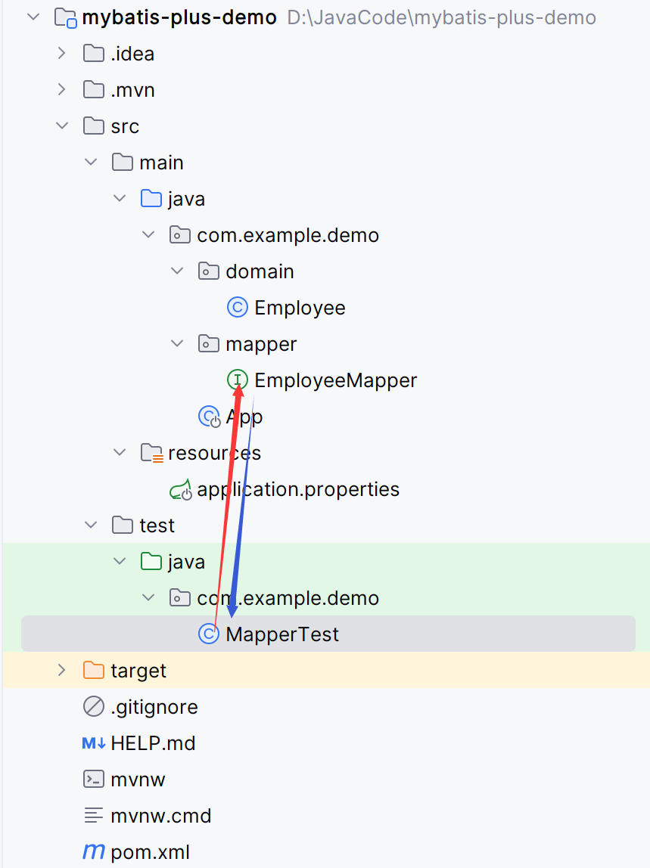Image resolution: width=650 pixels, height=868 pixels.
Task: Click the Spring leaf icon on application.properties
Action: (x=179, y=488)
